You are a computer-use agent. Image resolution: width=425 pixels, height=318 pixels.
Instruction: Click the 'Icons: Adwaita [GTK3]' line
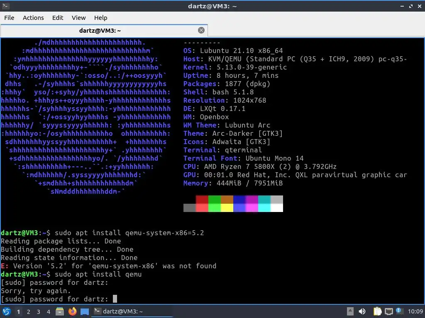227,142
